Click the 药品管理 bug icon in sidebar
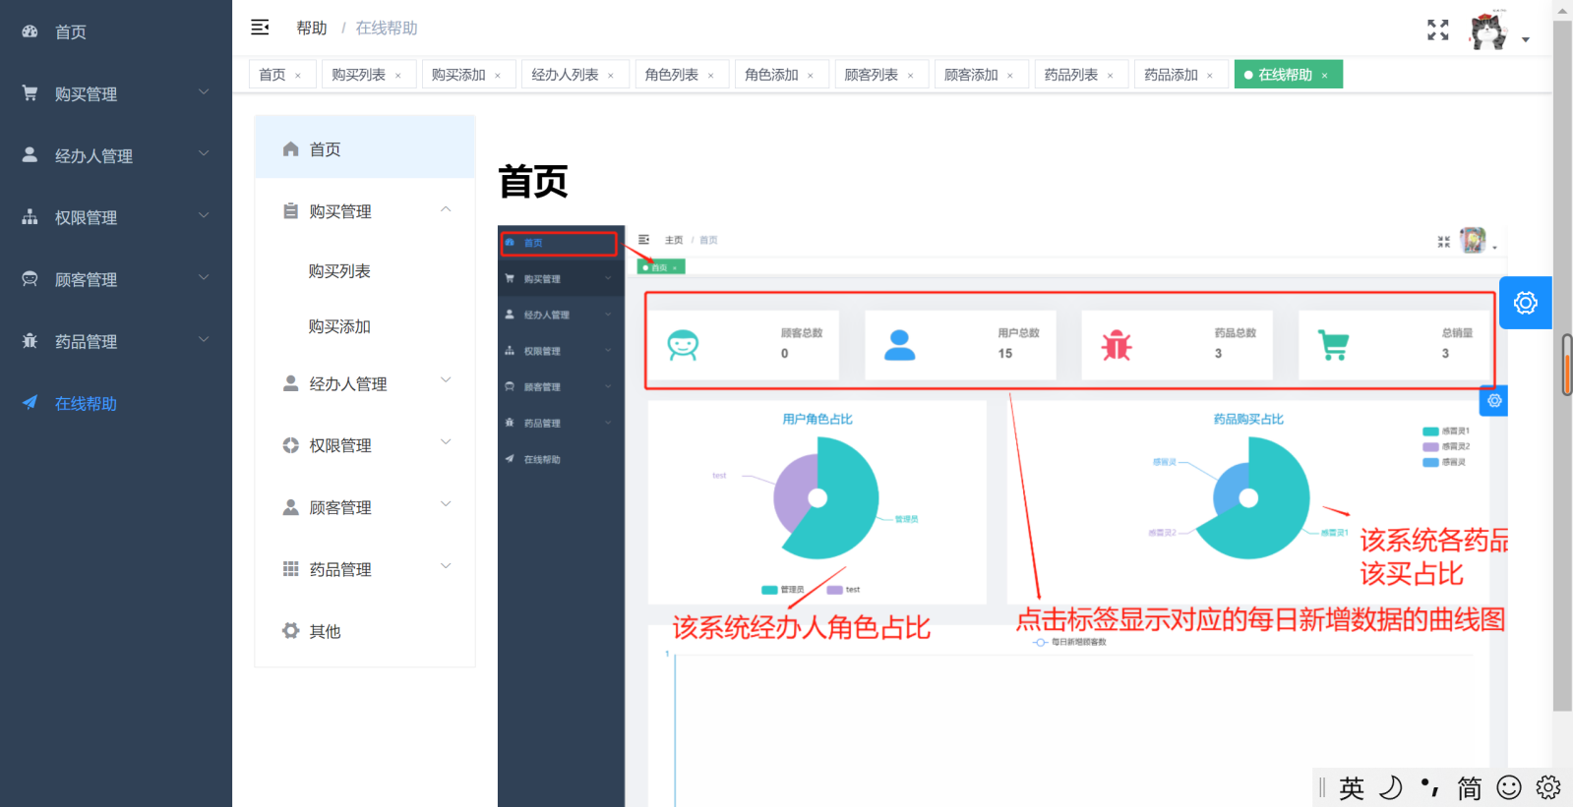The image size is (1573, 807). pyautogui.click(x=30, y=341)
